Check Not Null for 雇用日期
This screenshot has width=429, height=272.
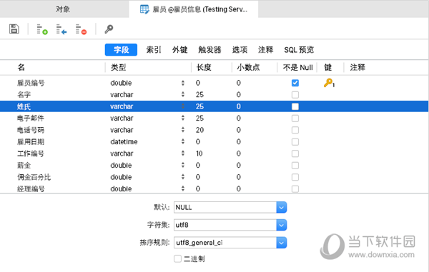click(295, 142)
